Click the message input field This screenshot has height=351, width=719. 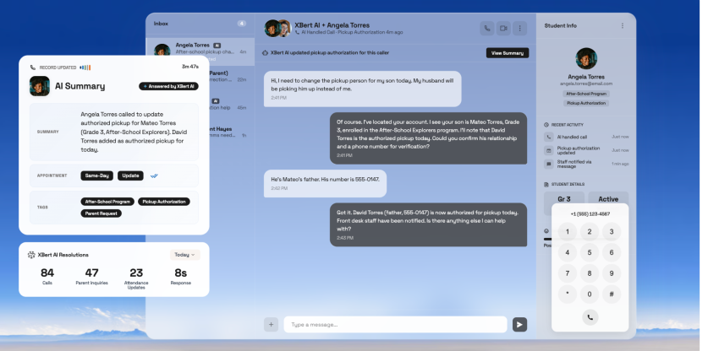(x=395, y=325)
